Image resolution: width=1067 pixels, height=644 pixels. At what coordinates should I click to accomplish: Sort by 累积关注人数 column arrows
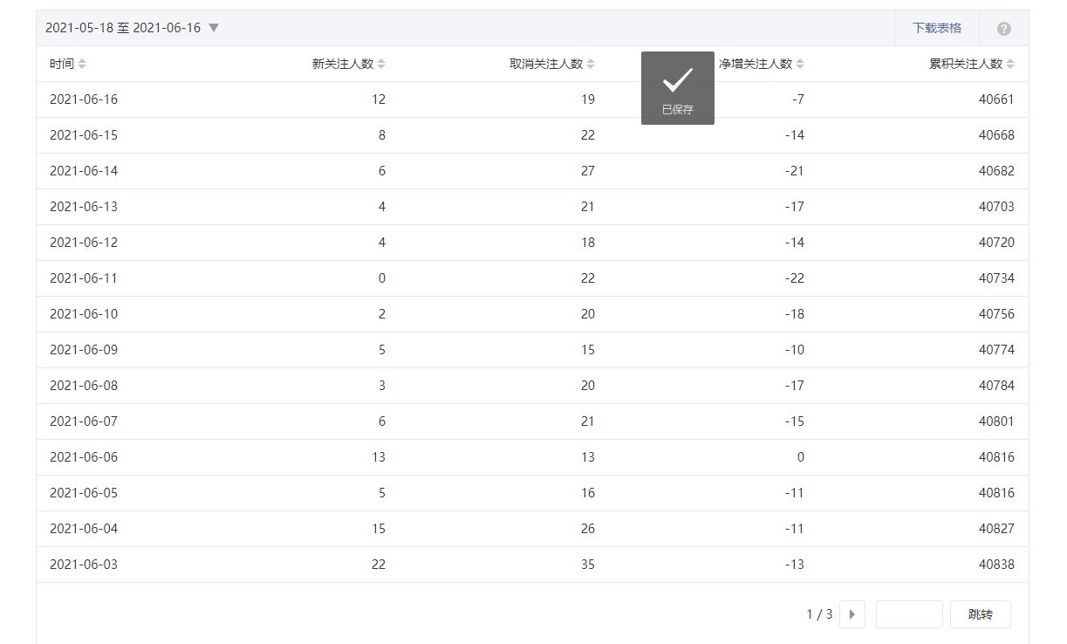(x=1010, y=64)
